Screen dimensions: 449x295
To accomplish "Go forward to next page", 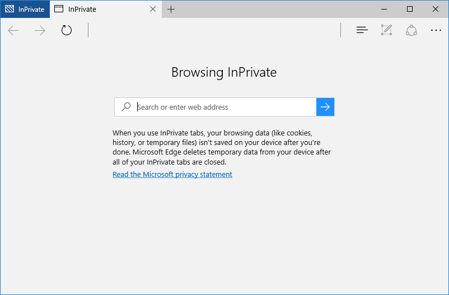I will tap(40, 30).
